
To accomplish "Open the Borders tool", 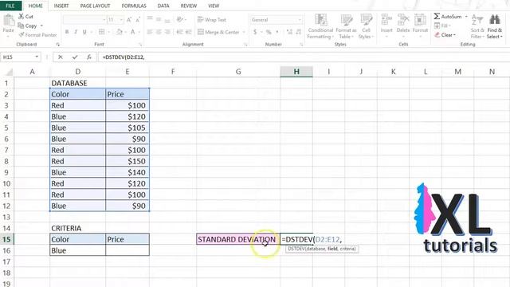I will pos(101,32).
